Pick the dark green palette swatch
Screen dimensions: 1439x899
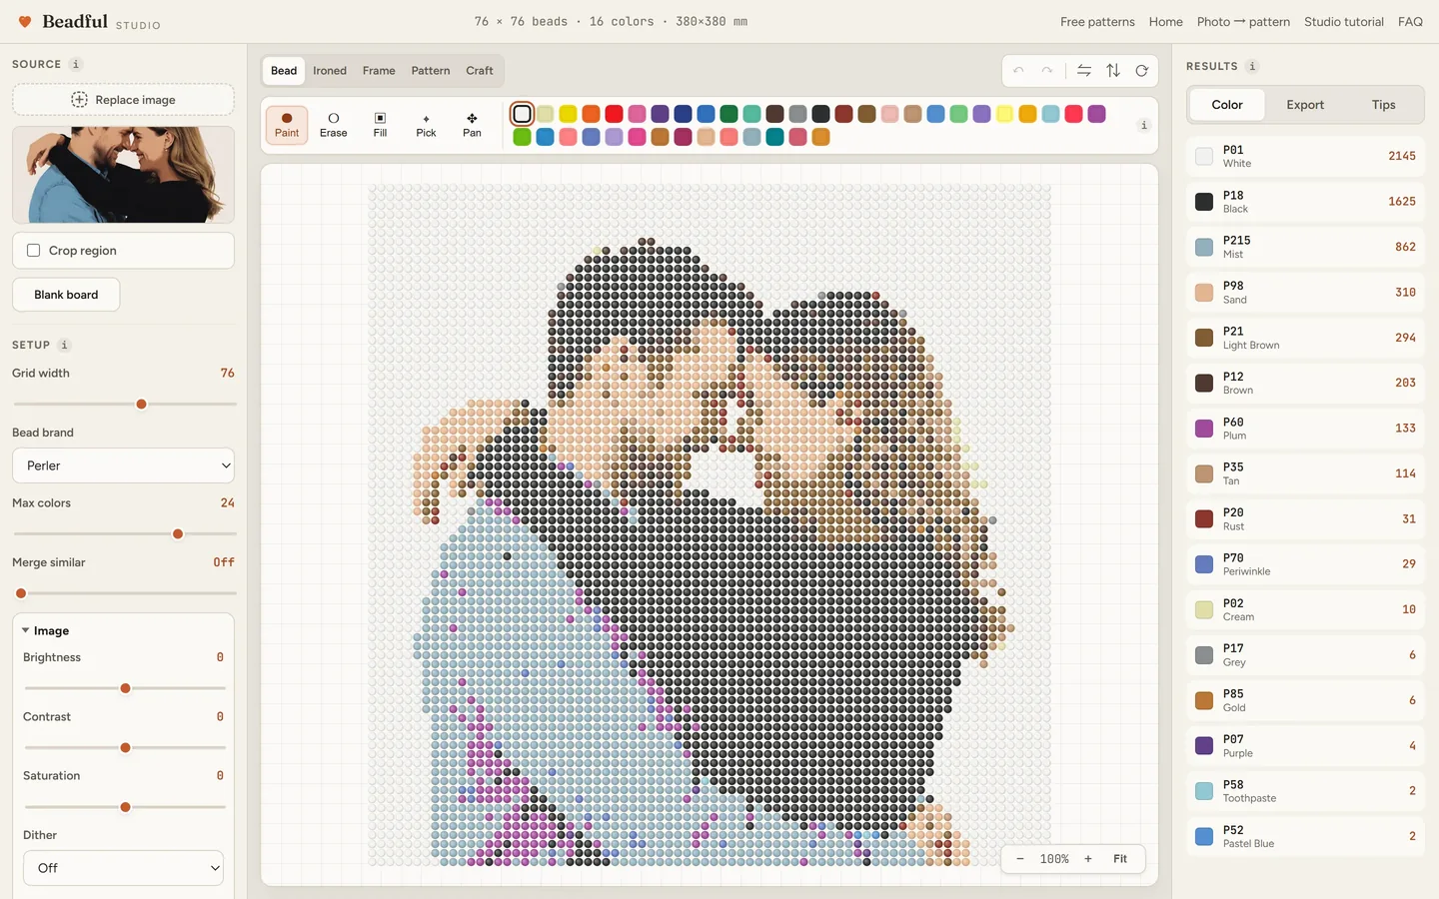click(x=728, y=114)
